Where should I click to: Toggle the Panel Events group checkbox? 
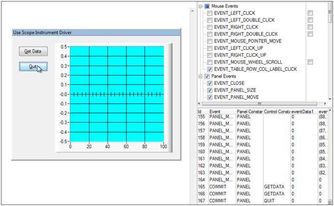click(x=207, y=76)
